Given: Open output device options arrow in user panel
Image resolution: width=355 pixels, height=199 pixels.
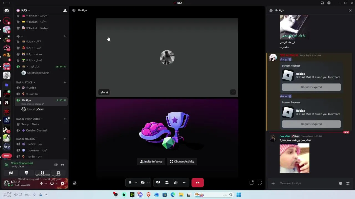Looking at the screenshot, I should pyautogui.click(x=57, y=183).
